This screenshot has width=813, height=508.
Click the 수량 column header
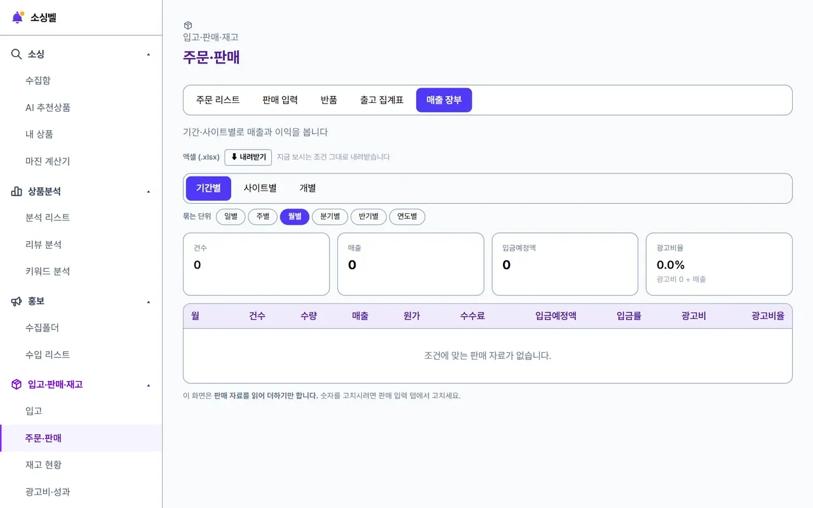click(309, 316)
